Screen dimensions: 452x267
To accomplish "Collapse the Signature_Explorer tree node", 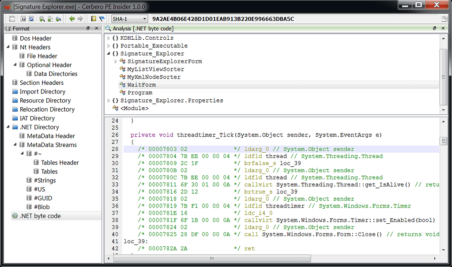I will [108, 53].
